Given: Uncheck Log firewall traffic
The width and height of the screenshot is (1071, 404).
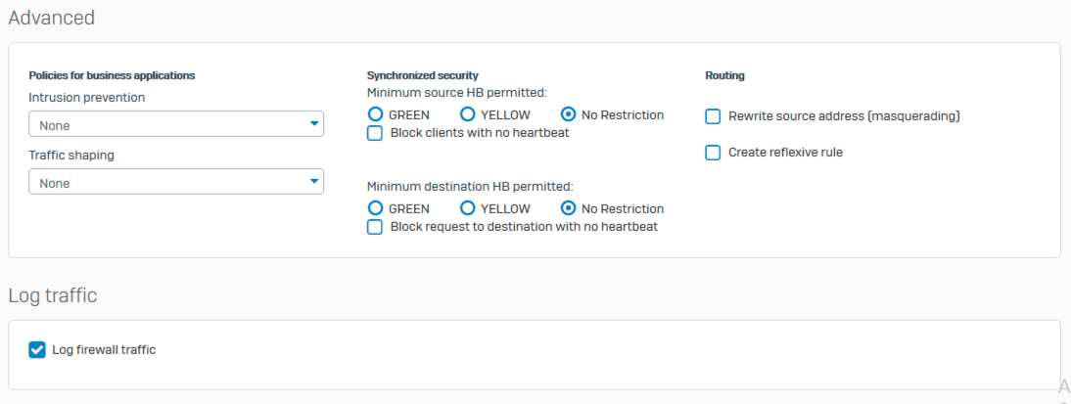Looking at the screenshot, I should coord(37,350).
